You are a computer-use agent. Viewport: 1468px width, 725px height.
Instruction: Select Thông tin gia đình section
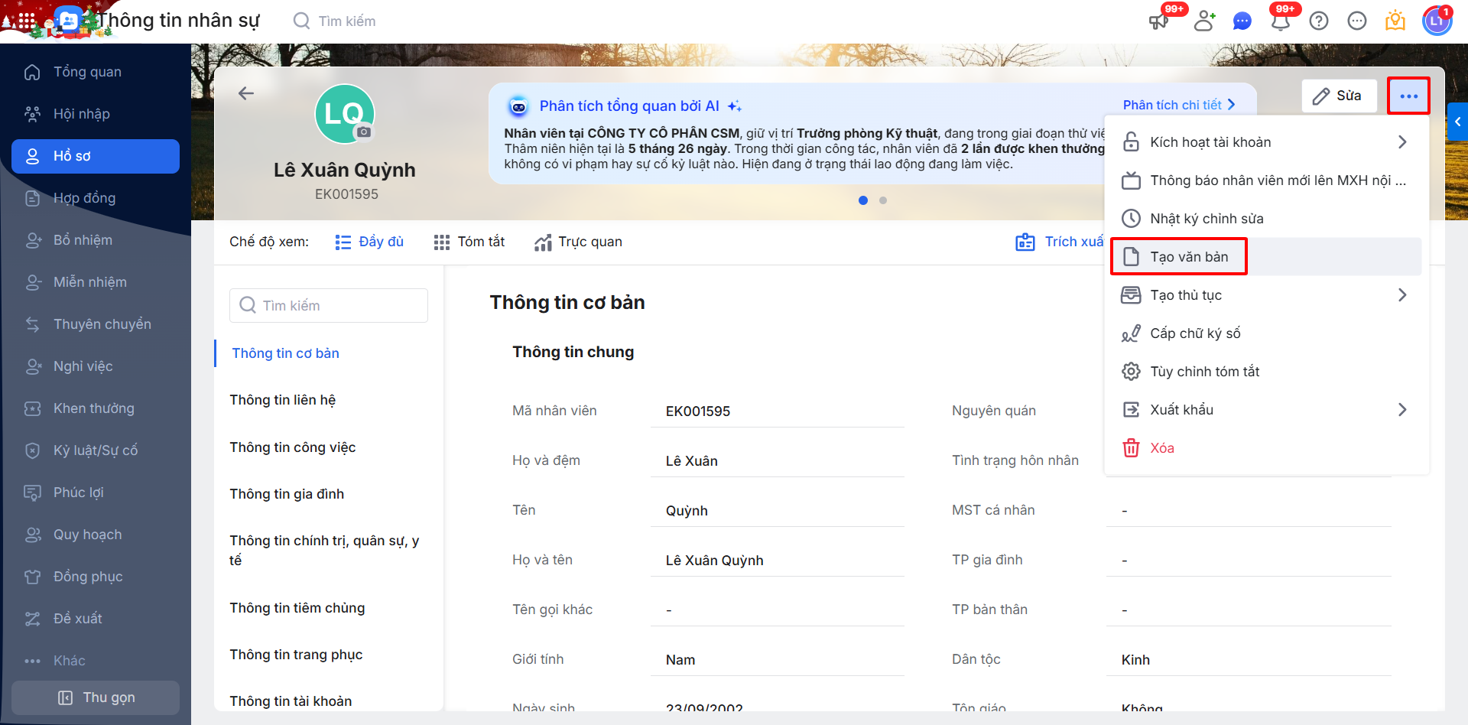[287, 494]
